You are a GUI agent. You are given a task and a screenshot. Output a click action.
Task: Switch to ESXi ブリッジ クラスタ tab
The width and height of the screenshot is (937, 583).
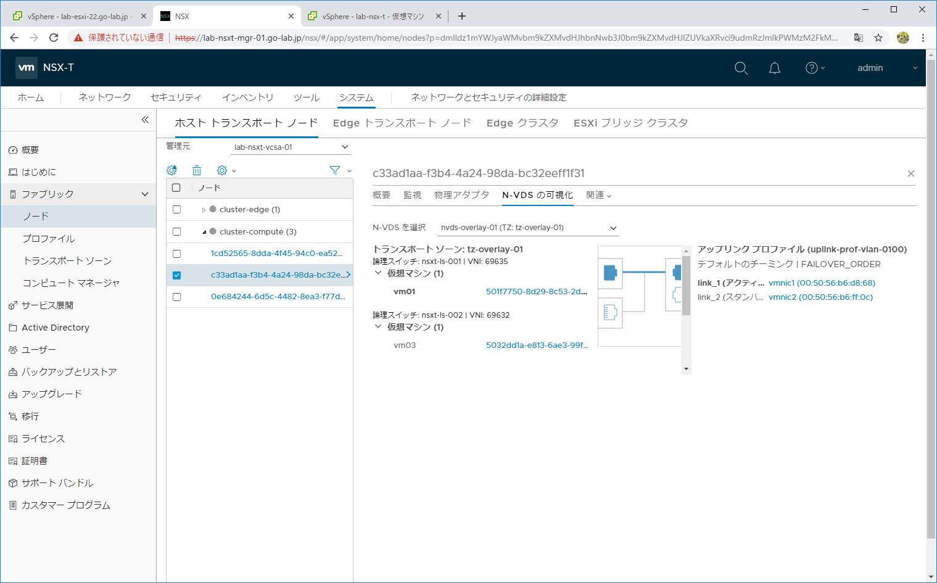630,123
